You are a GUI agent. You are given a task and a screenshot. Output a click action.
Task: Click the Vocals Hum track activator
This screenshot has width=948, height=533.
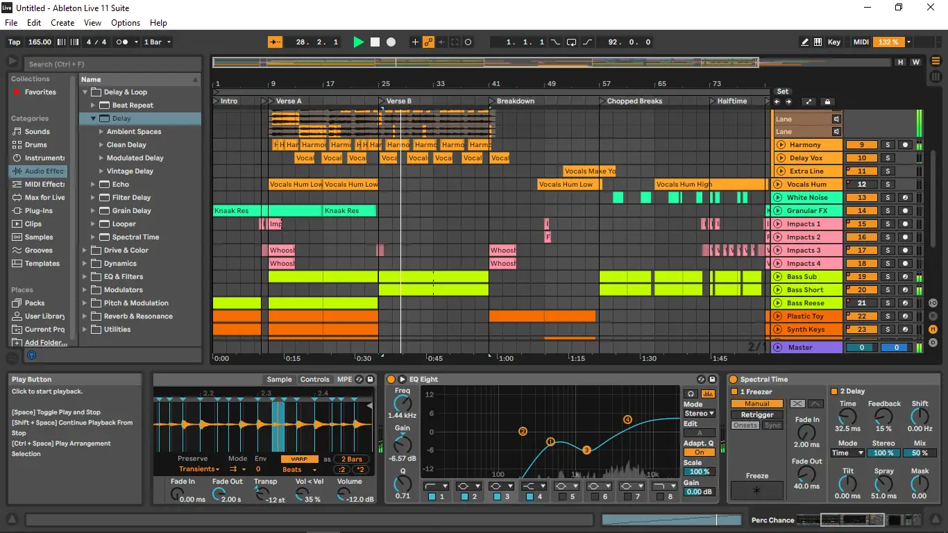point(861,185)
